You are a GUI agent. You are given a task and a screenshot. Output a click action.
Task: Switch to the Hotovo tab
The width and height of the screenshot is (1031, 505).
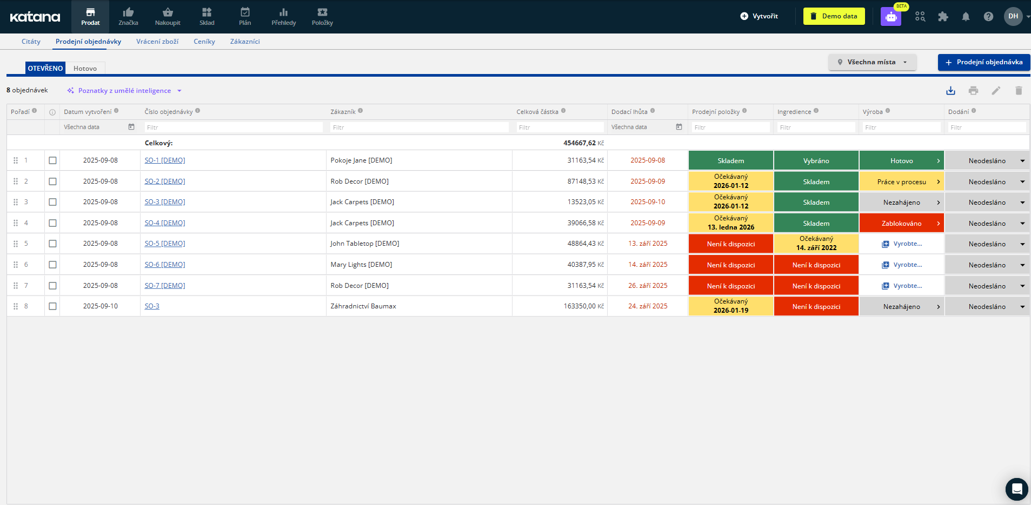85,69
